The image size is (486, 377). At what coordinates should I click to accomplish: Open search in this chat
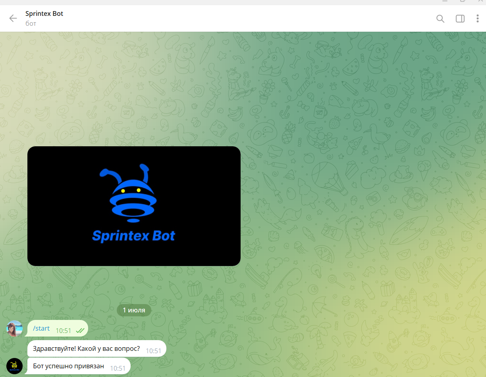440,19
